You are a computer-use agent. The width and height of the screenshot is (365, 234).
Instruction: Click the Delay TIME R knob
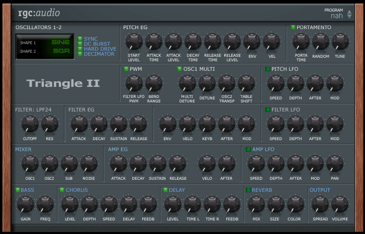click(212, 204)
